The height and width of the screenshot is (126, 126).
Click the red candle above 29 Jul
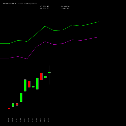41,76
